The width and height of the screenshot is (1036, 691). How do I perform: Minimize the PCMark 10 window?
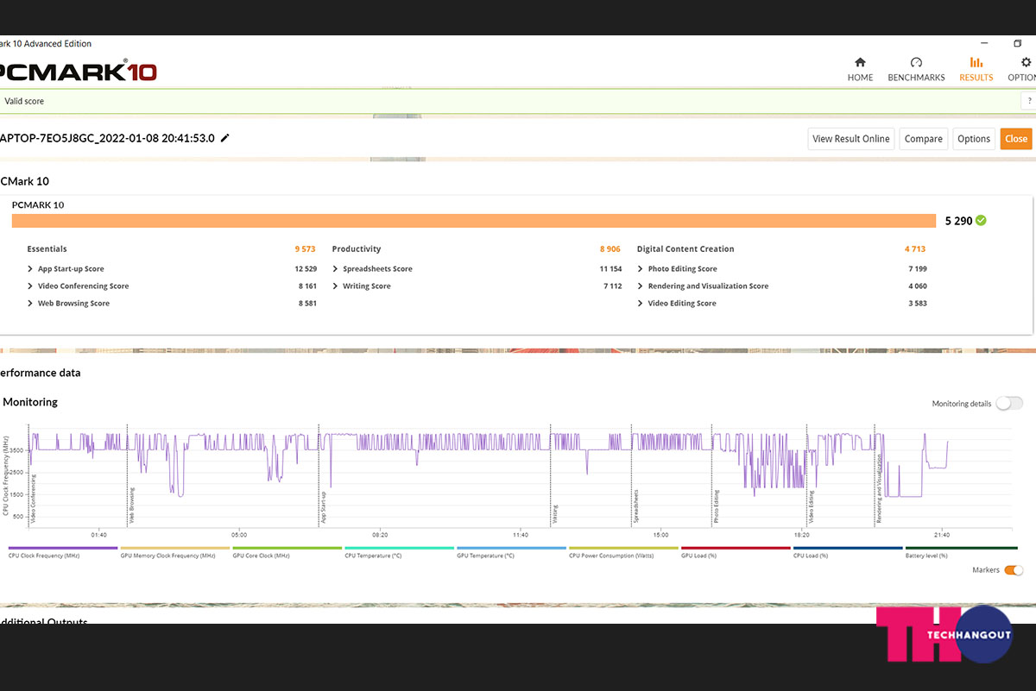(x=984, y=43)
